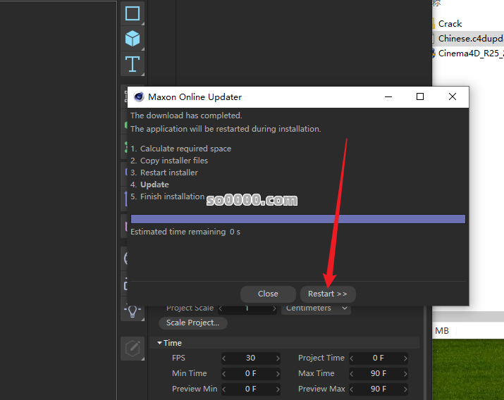Click the Light object icon
Image resolution: width=504 pixels, height=400 pixels.
(132, 310)
